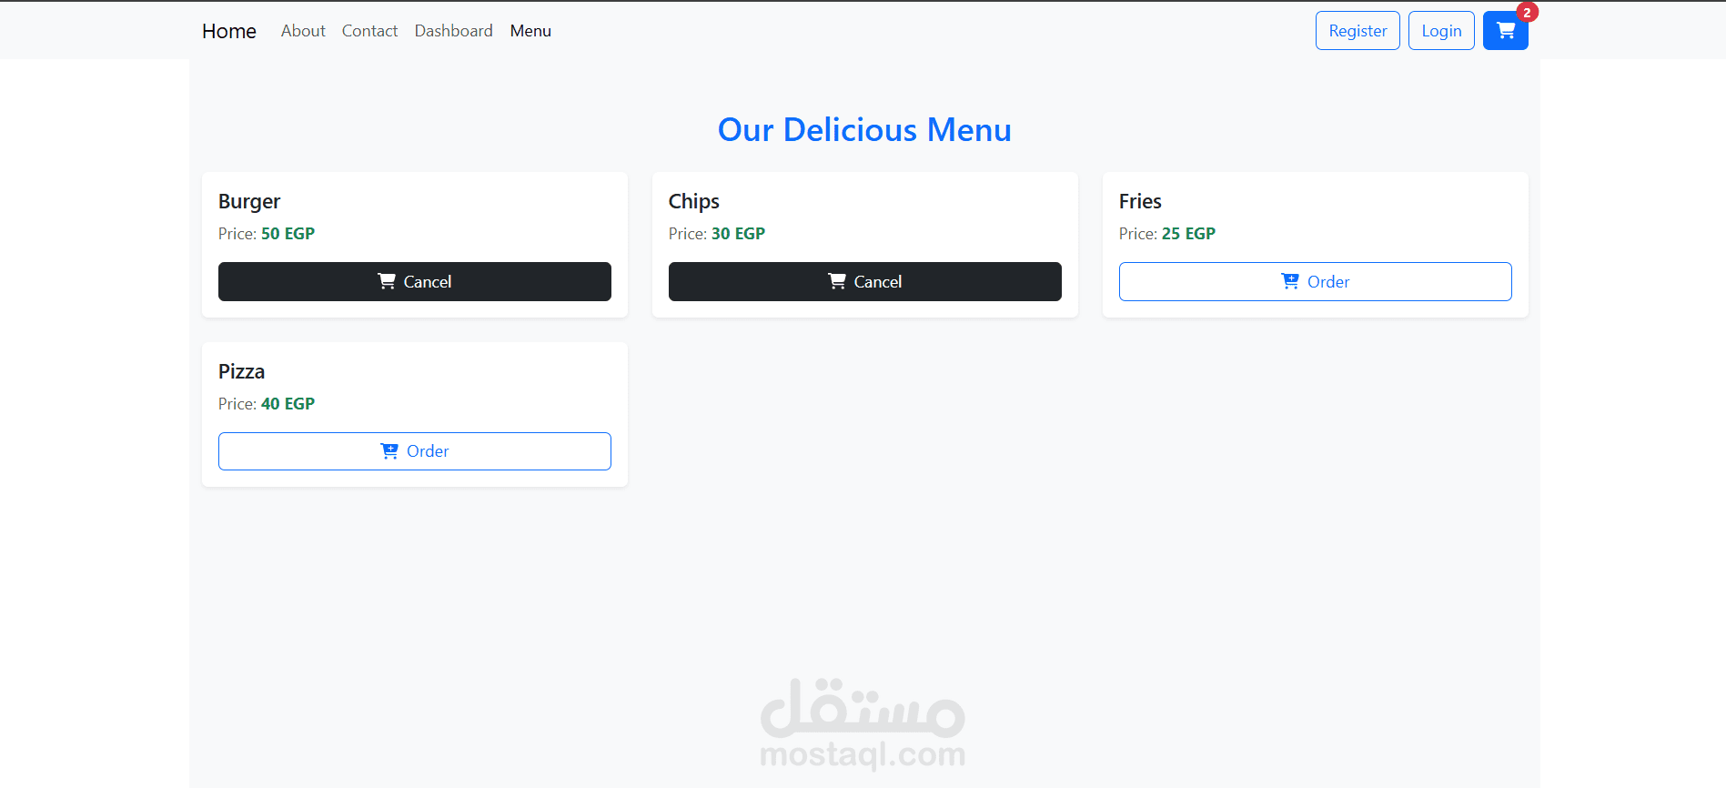Screen dimensions: 1726x788
Task: Open the Contact page
Action: point(369,31)
